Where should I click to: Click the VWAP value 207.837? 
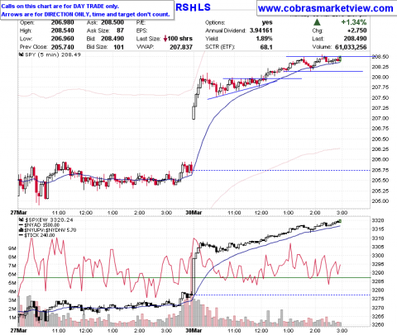(181, 47)
